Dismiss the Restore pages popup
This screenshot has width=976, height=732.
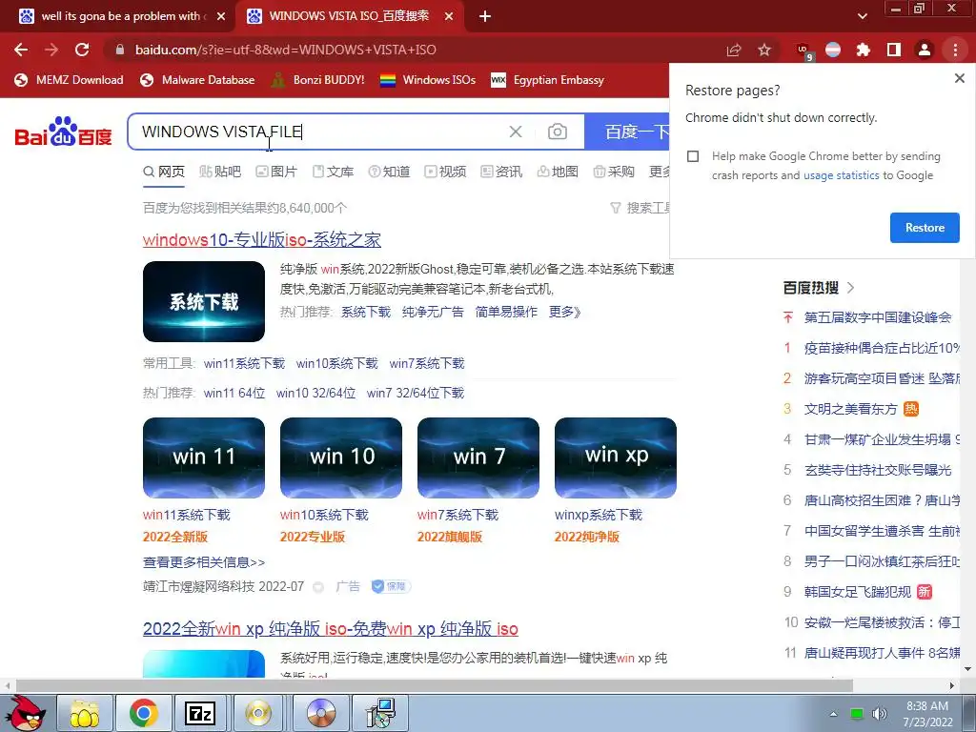pos(959,78)
